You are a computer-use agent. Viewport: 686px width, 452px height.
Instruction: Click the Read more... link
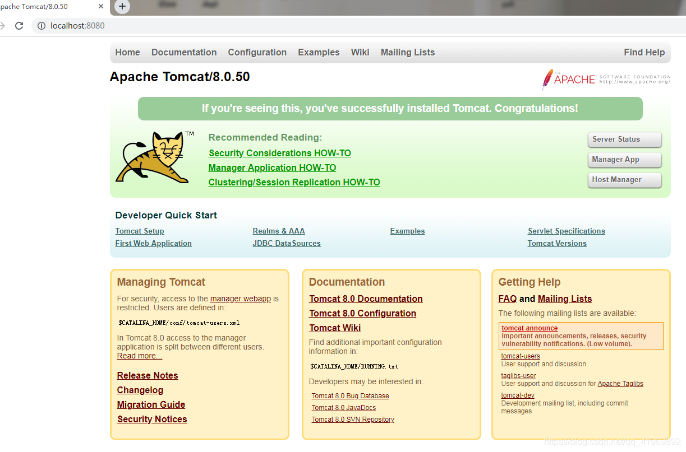[140, 356]
